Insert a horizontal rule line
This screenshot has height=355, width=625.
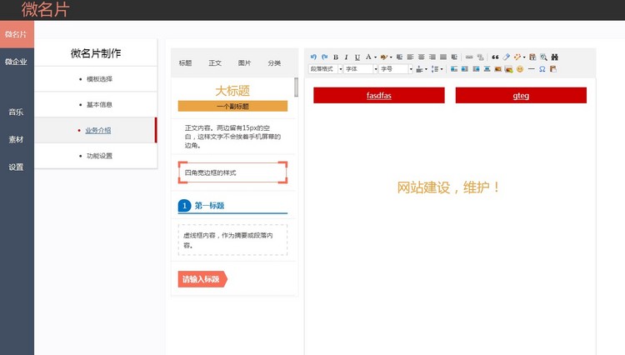pyautogui.click(x=531, y=69)
